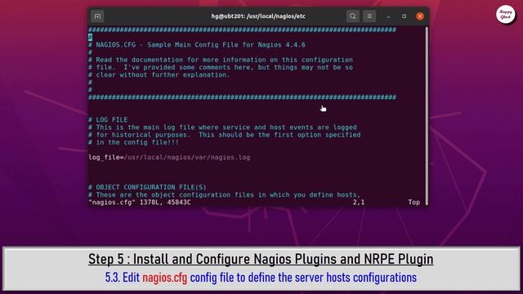The width and height of the screenshot is (523, 294).
Task: Open the terminal search tool
Action: pos(352,16)
